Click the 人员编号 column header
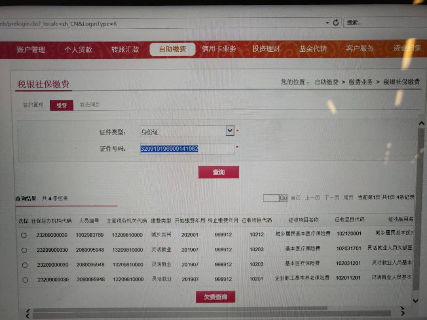This screenshot has width=427, height=320. tap(89, 221)
